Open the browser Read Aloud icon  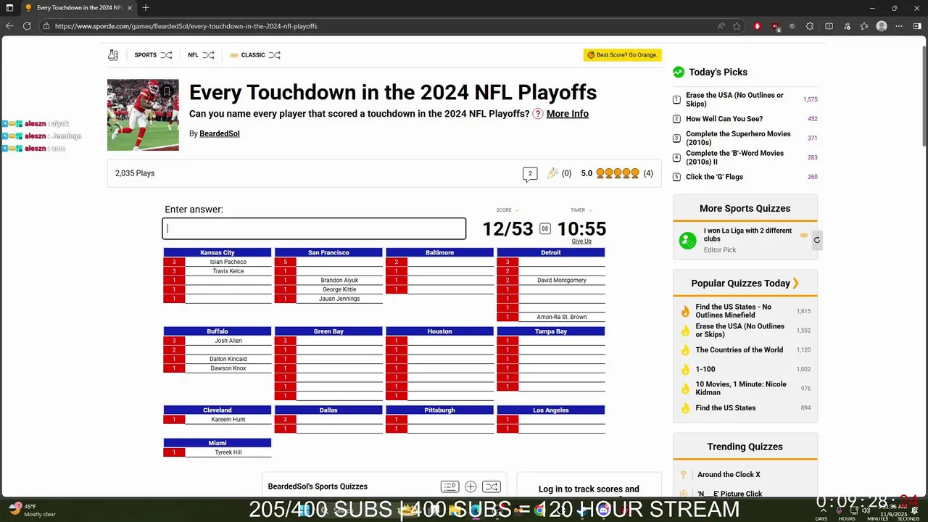pos(721,26)
